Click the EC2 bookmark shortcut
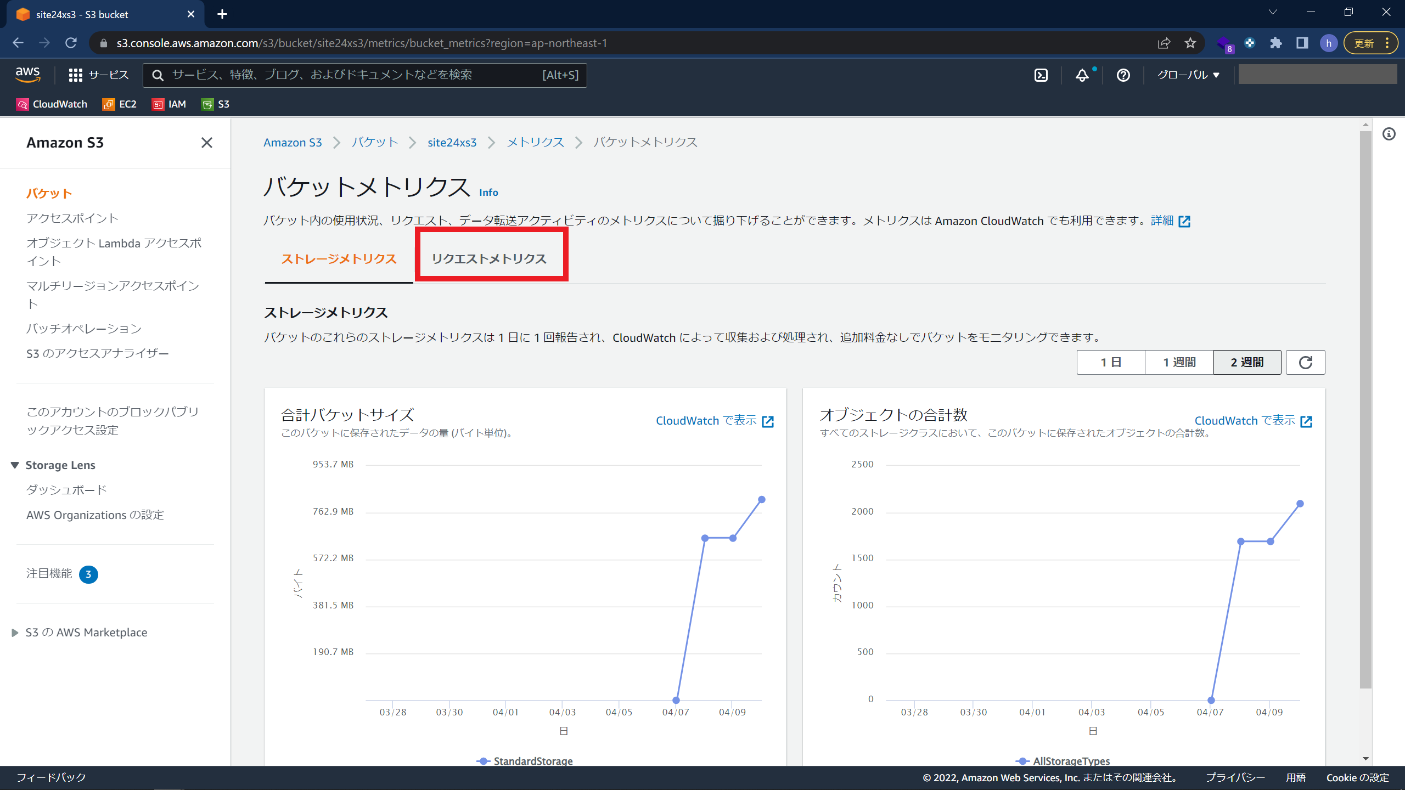Image resolution: width=1405 pixels, height=790 pixels. pyautogui.click(x=120, y=104)
